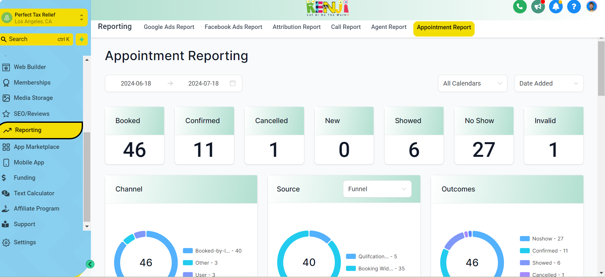Screen dimensions: 605x278
Task: Click the SEO/Reviews star icon
Action: (x=6, y=114)
